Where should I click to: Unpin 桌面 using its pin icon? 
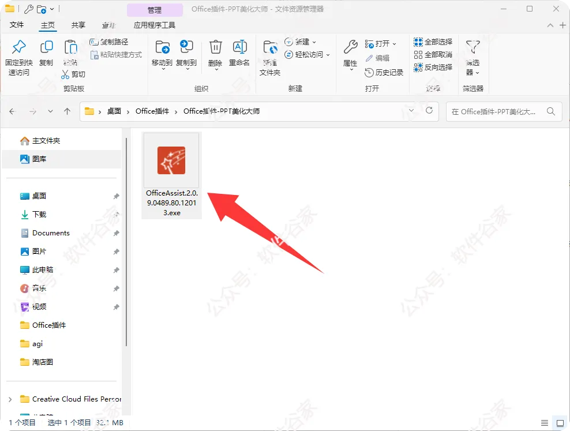[116, 196]
